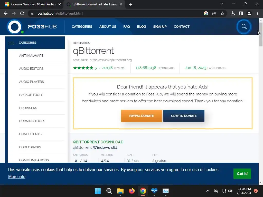Open the More info cookie link
This screenshot has height=197, width=263.
pos(17,177)
